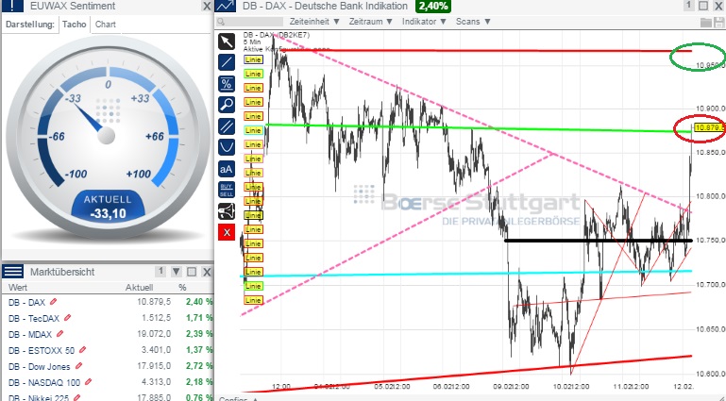
Task: Click the search magnifier in chart search box
Action: pos(221,22)
